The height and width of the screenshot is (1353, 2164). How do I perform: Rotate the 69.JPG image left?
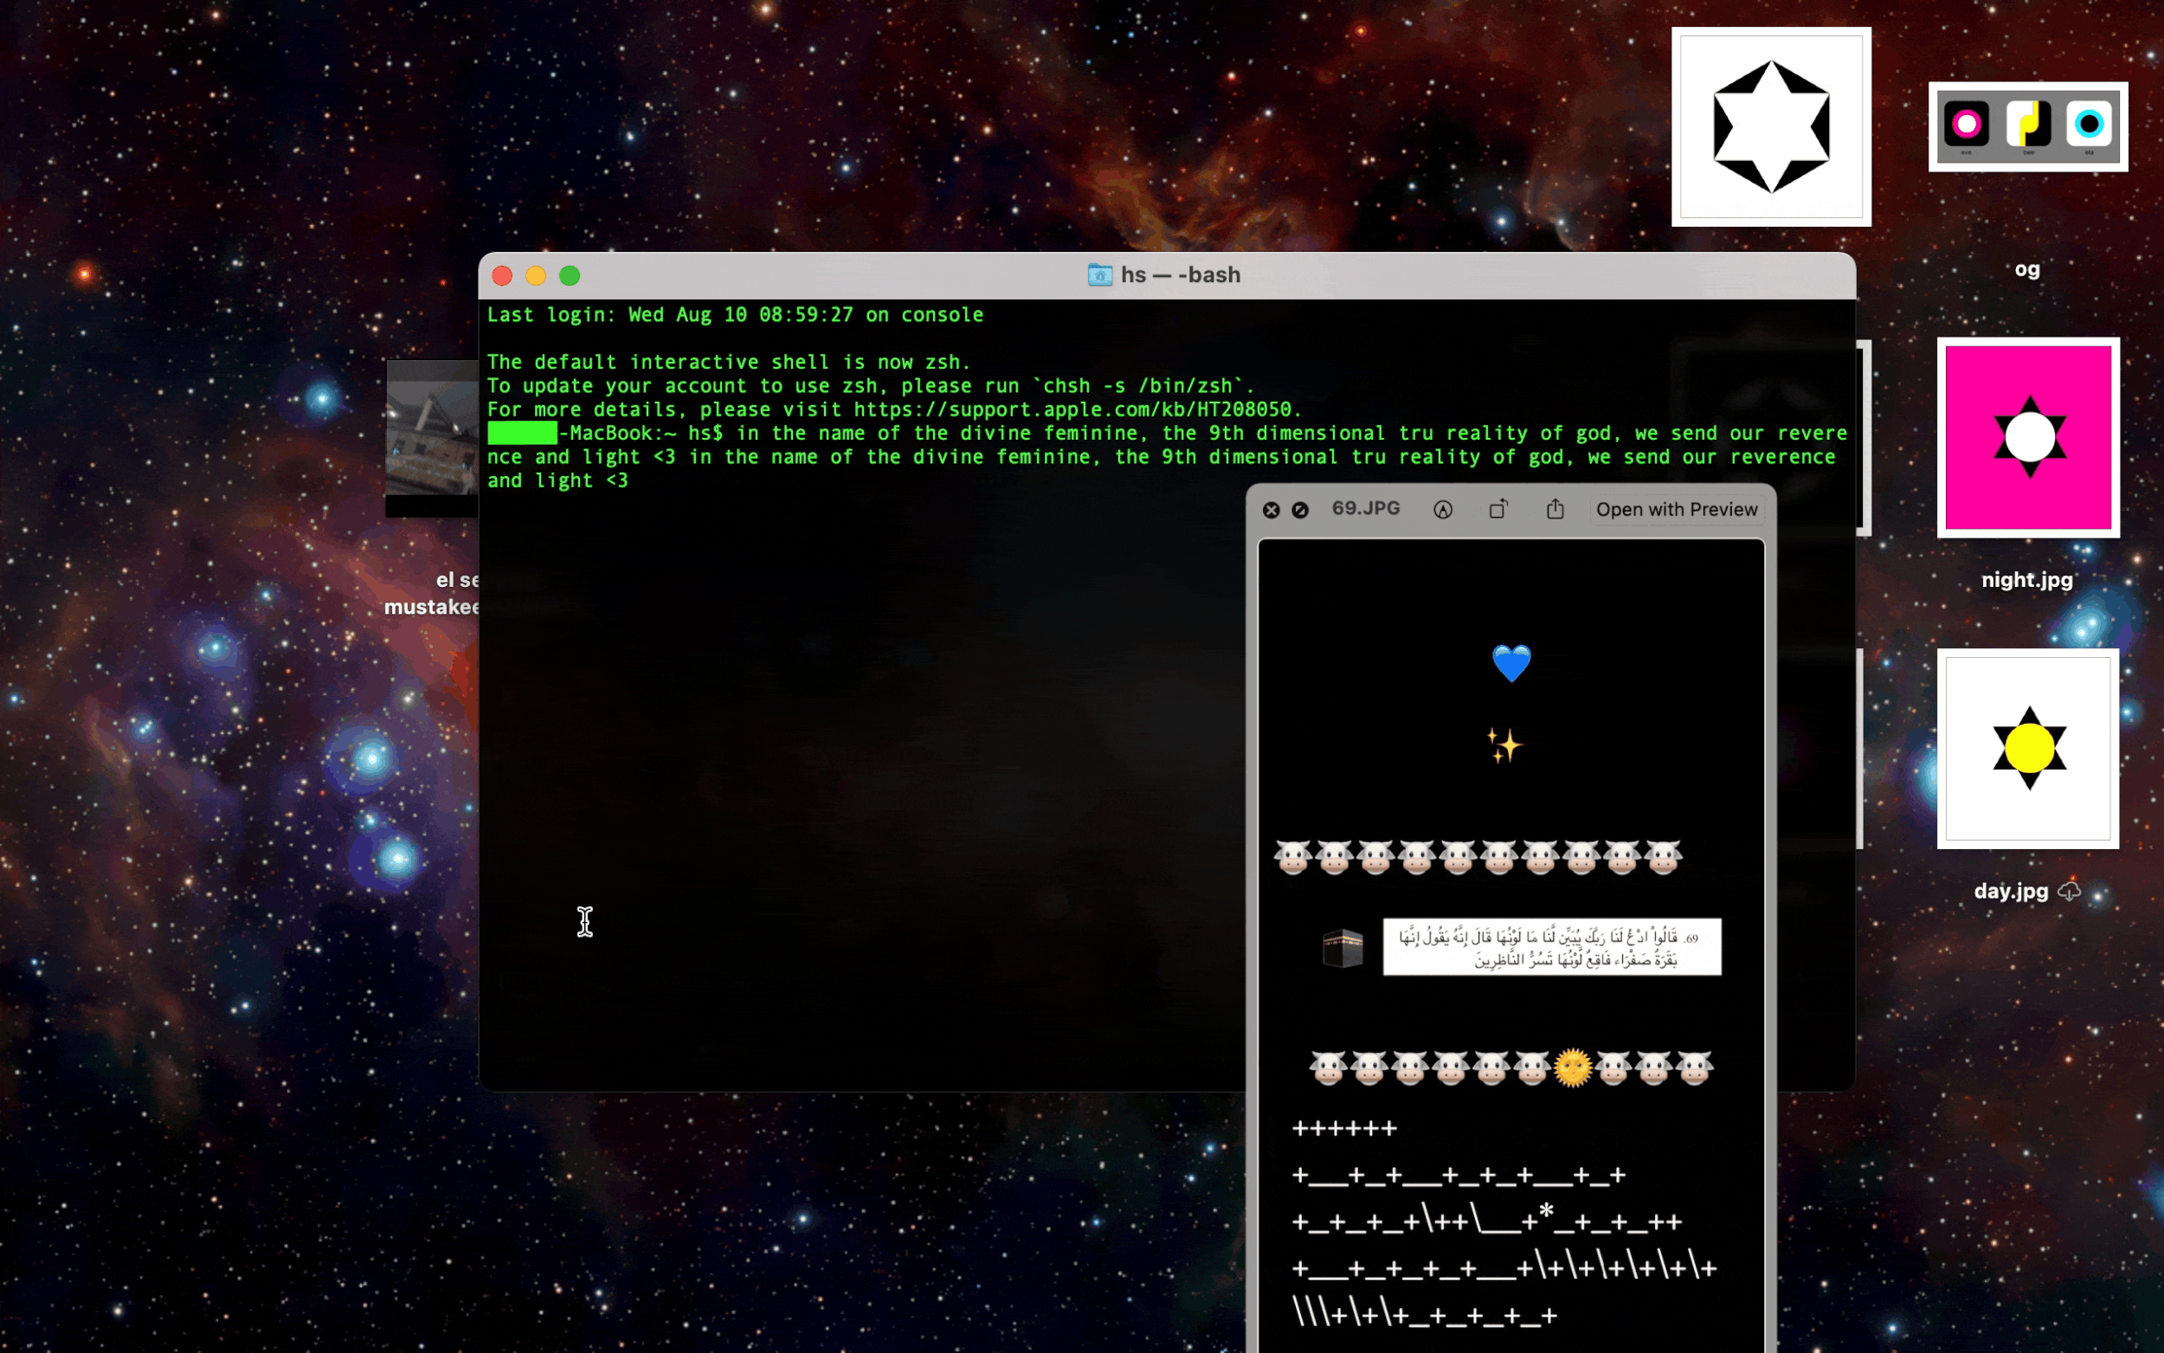tap(1498, 509)
